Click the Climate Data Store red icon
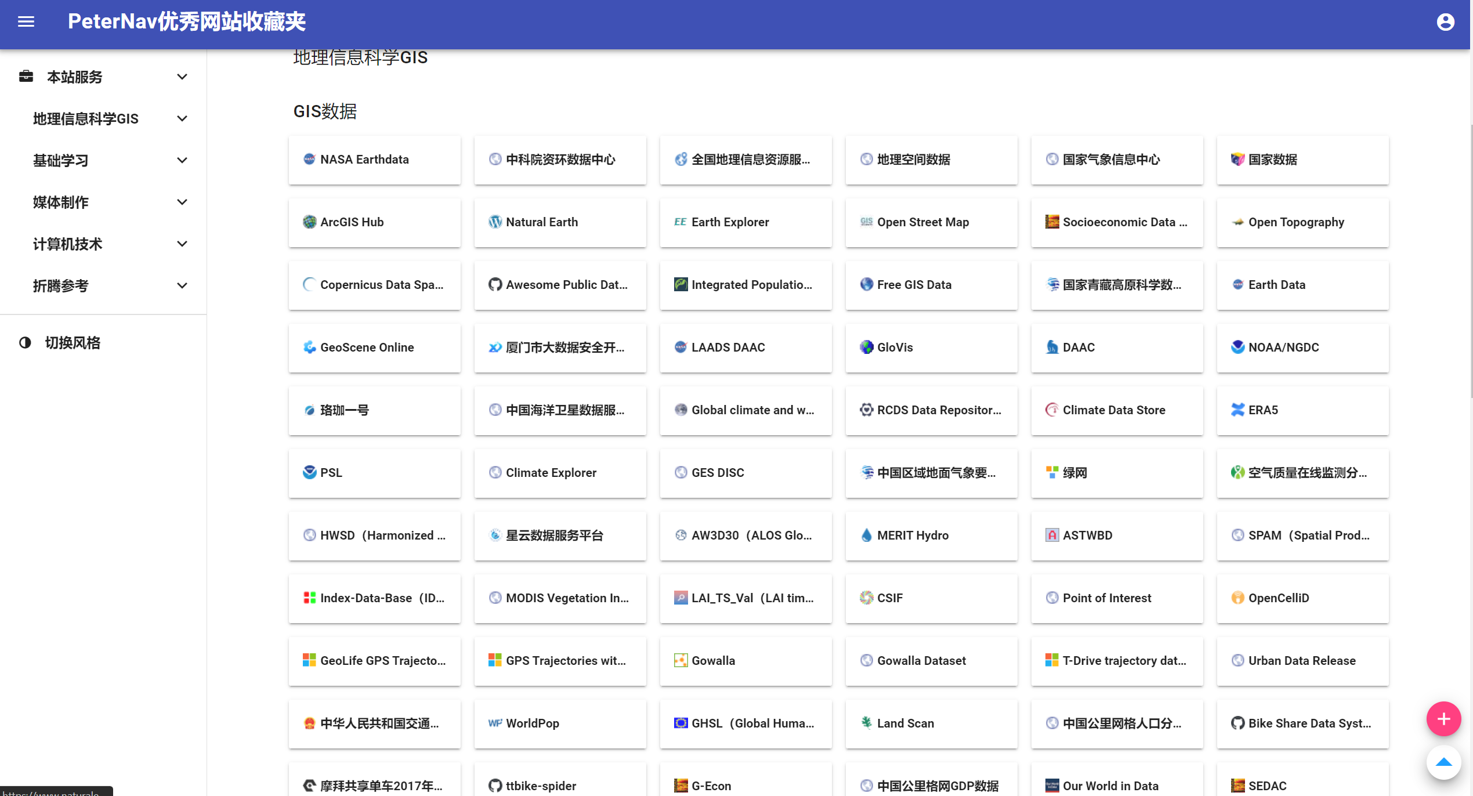Screen dimensions: 1473x796 click(1052, 410)
